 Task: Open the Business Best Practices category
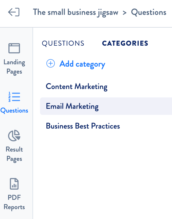tap(83, 126)
